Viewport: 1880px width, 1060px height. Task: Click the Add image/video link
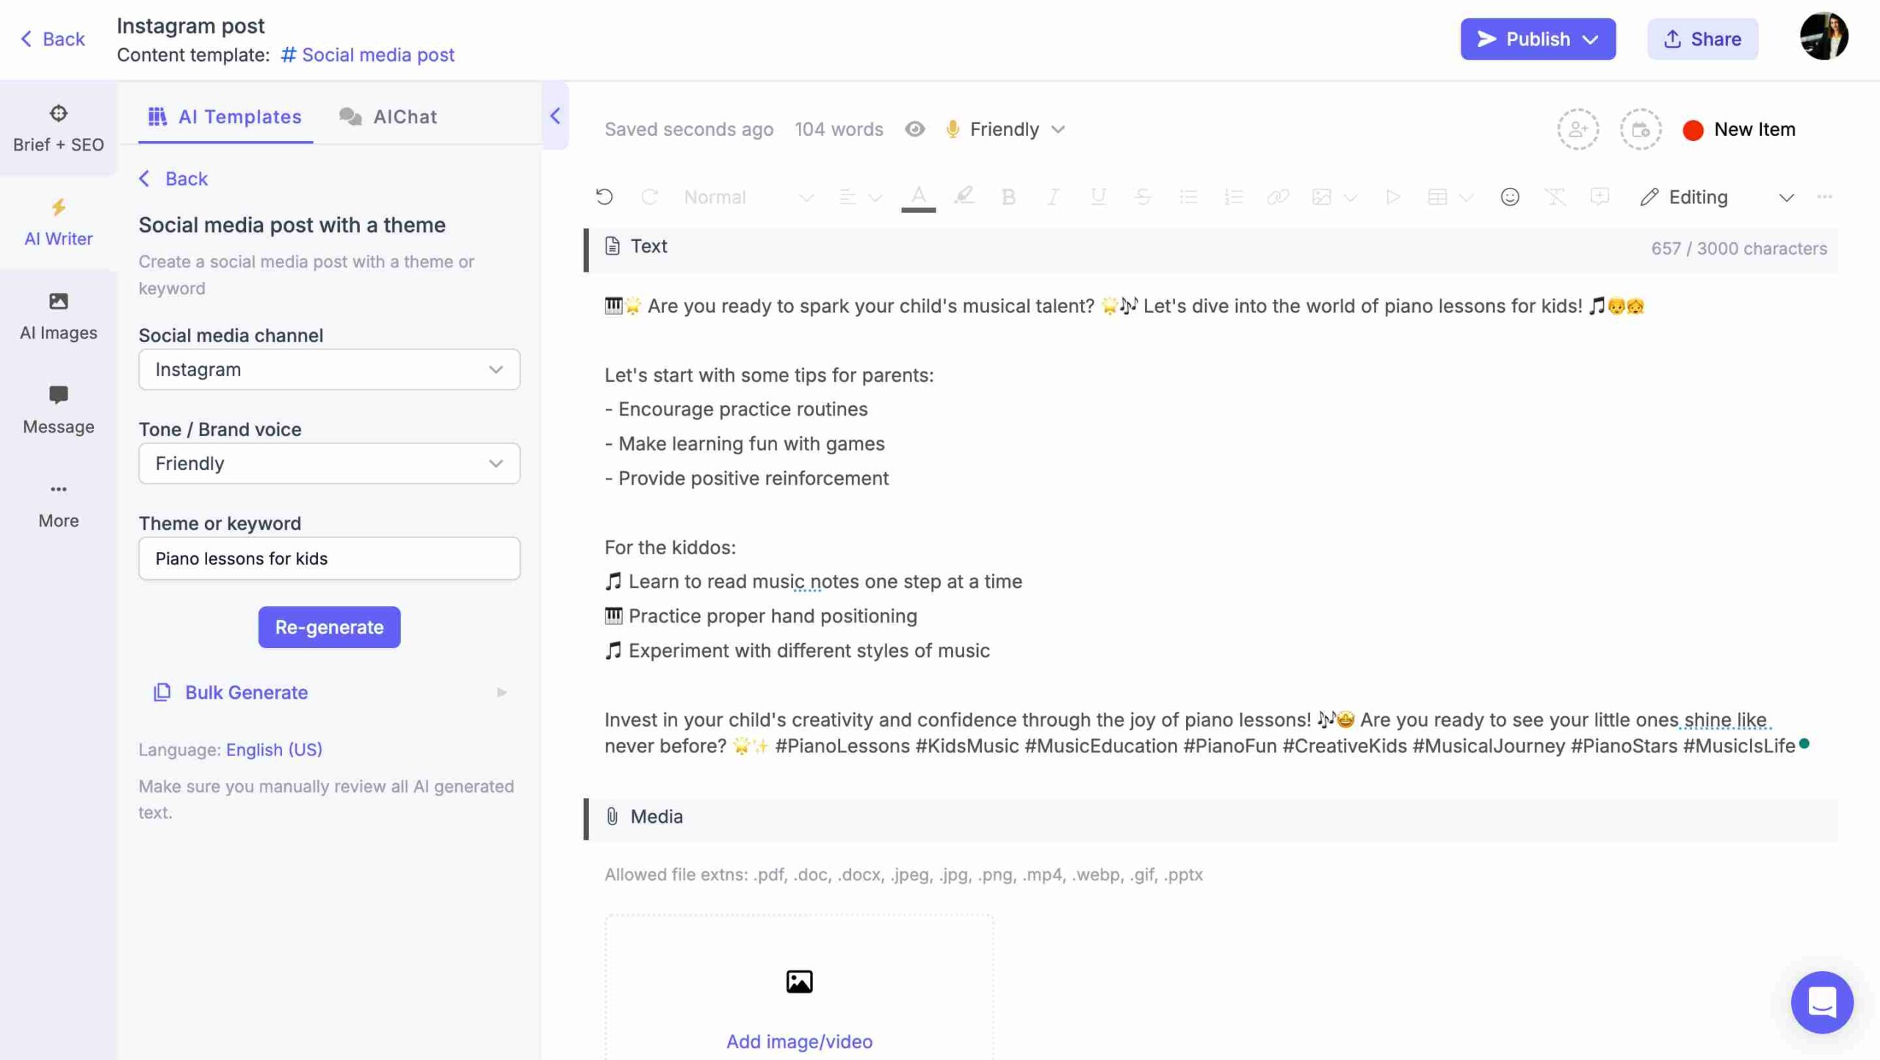click(x=798, y=1041)
